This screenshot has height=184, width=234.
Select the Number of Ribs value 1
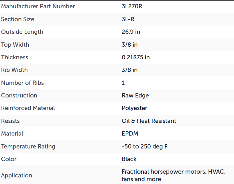click(123, 83)
